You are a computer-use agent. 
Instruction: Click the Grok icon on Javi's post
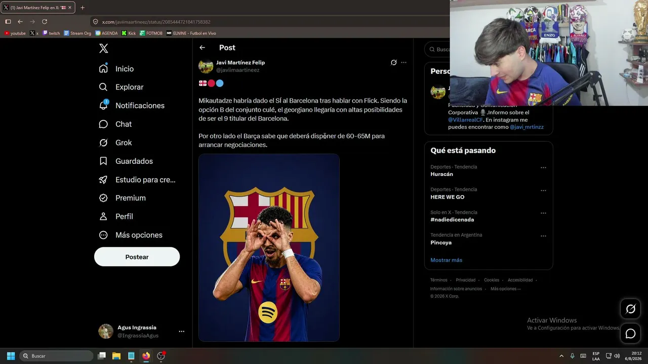click(393, 63)
